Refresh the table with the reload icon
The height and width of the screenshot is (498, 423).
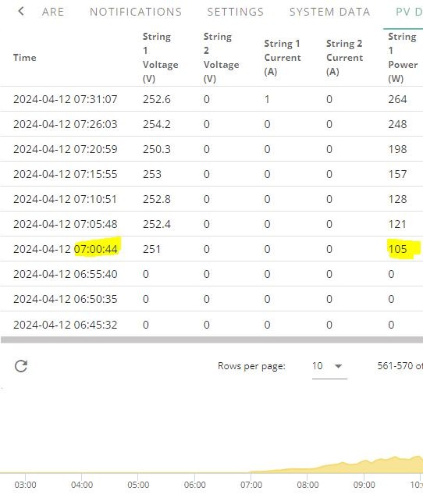click(21, 366)
